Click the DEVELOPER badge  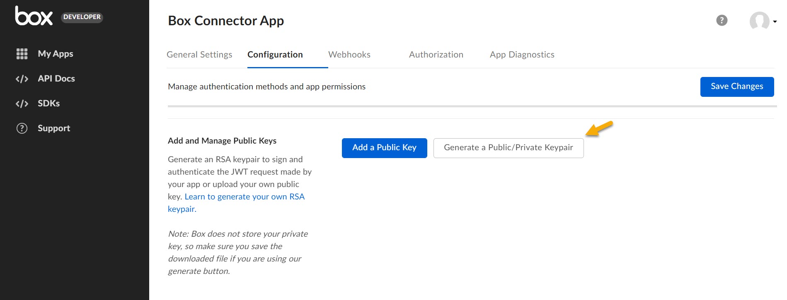click(82, 17)
